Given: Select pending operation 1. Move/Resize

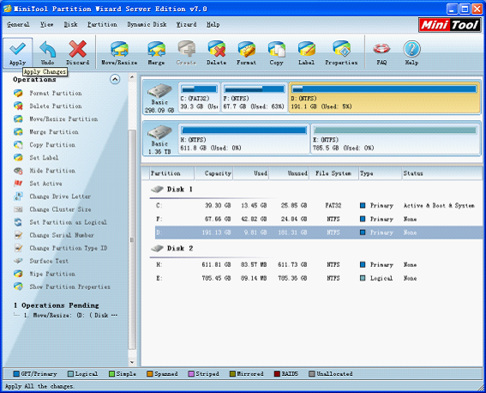Looking at the screenshot, I should point(70,316).
